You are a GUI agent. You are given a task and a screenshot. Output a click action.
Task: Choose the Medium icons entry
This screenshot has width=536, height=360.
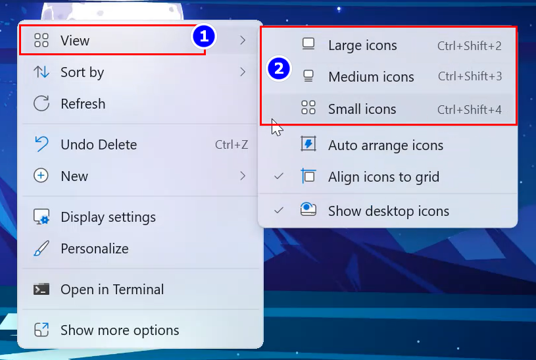(x=371, y=77)
